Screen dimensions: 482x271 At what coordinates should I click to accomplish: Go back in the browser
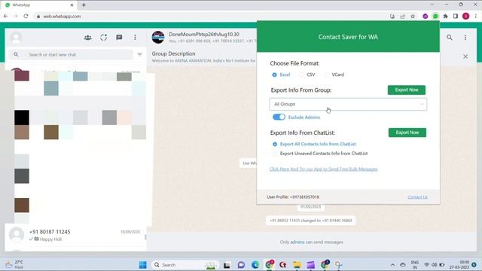[6, 17]
